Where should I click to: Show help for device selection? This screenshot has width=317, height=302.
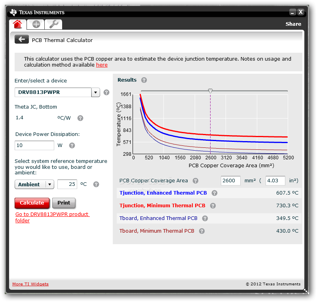(x=106, y=92)
